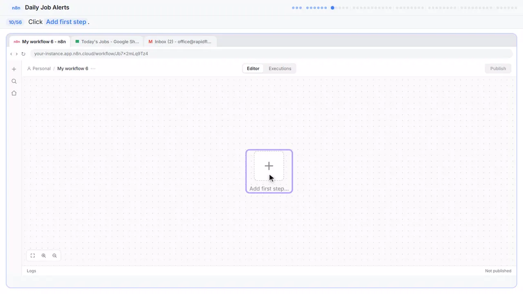The height and width of the screenshot is (294, 523).
Task: Zoom in on the canvas
Action: click(44, 256)
